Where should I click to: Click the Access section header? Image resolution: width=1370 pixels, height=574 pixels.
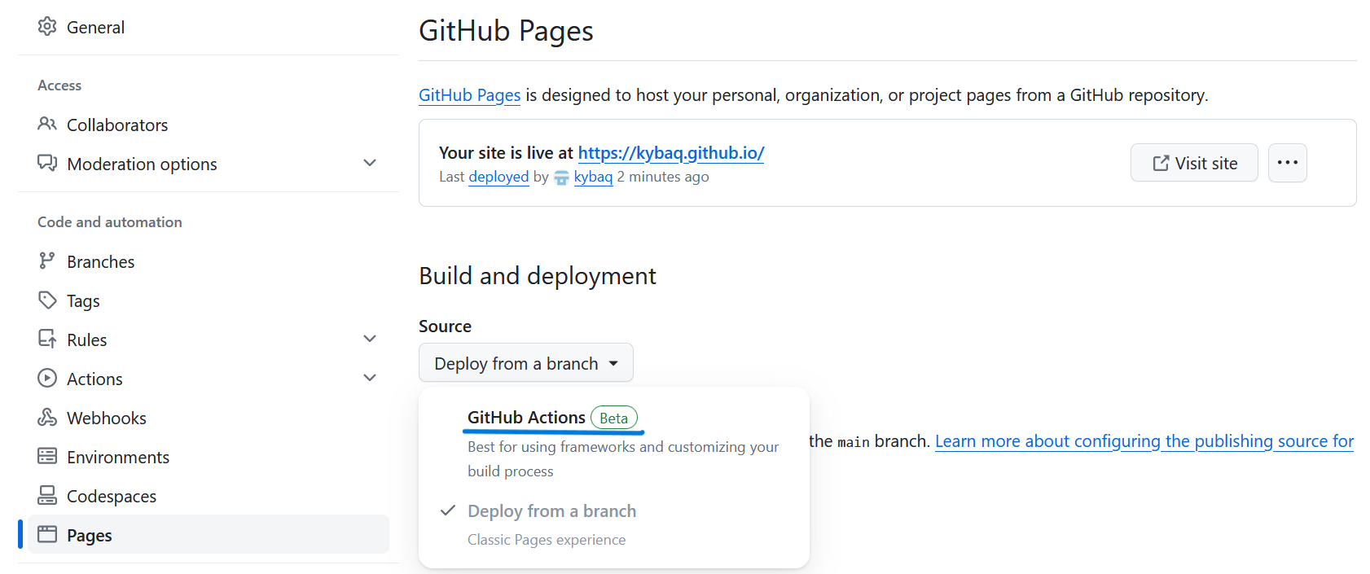(x=59, y=85)
